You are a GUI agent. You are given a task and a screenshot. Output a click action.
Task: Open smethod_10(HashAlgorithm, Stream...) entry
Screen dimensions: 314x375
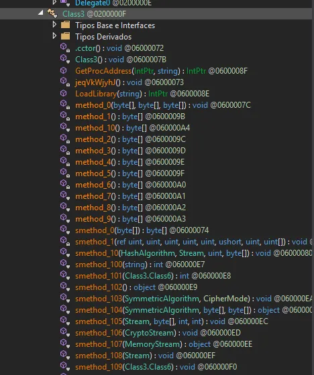(193, 253)
